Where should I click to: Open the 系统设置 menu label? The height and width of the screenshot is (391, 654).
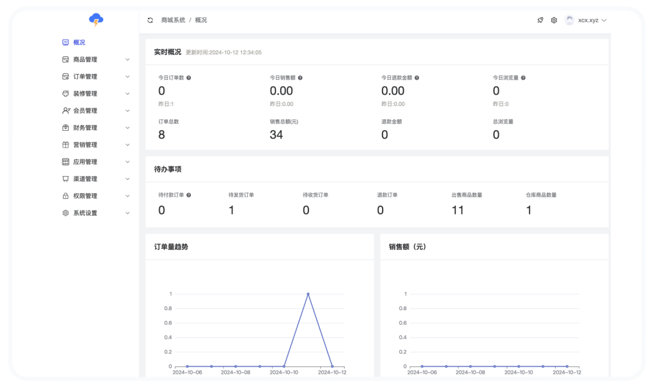click(x=85, y=213)
